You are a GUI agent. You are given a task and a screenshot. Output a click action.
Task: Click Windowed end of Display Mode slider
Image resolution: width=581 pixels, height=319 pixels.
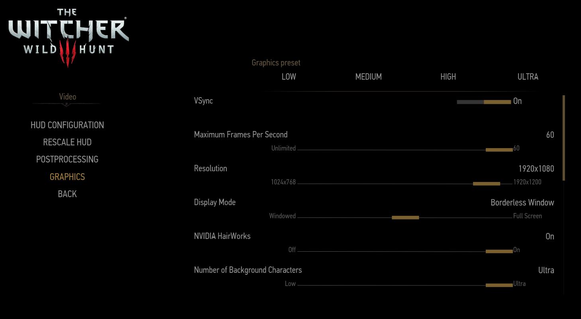(283, 216)
